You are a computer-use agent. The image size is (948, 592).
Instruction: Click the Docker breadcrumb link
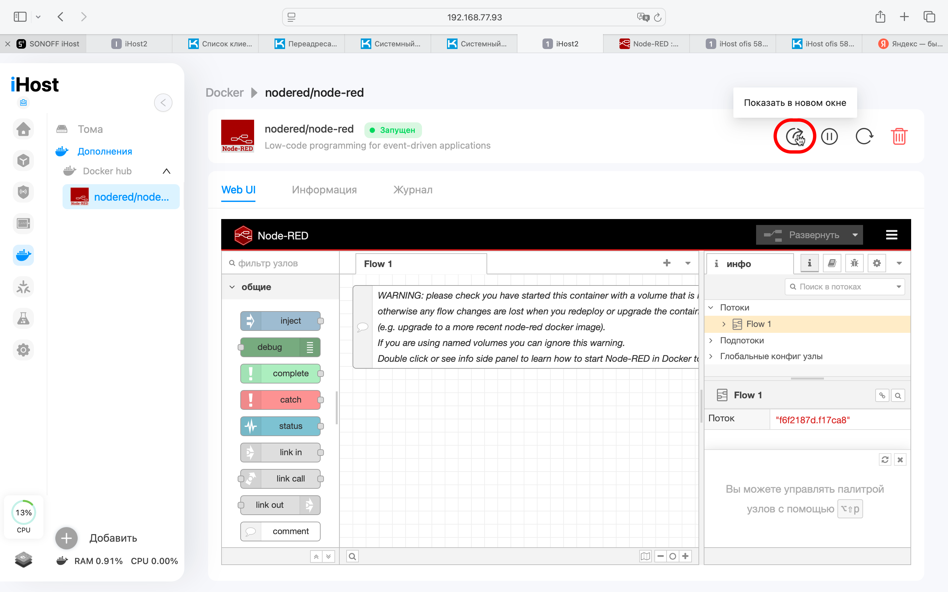point(224,93)
